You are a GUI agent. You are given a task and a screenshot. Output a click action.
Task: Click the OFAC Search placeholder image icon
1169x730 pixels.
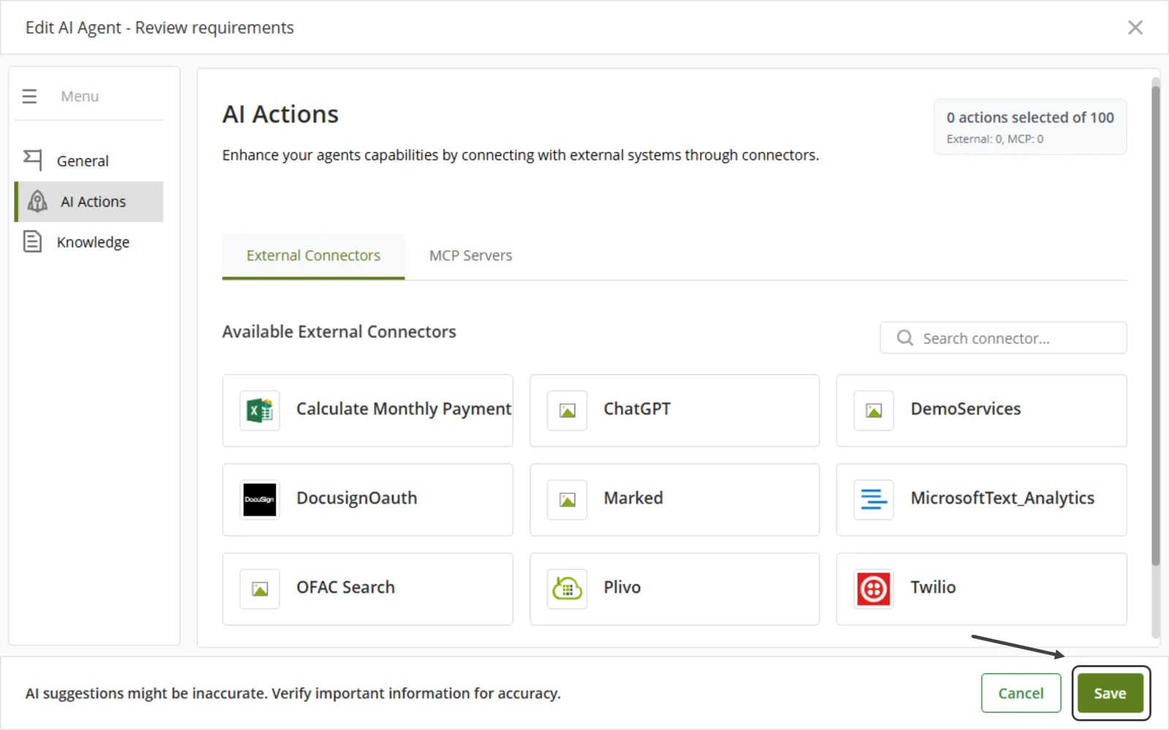coord(260,588)
